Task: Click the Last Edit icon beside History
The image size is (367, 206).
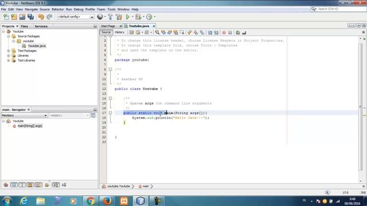Action: coord(131,33)
